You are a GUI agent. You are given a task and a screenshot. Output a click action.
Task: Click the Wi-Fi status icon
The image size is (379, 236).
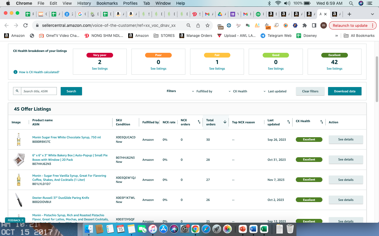[278, 3]
